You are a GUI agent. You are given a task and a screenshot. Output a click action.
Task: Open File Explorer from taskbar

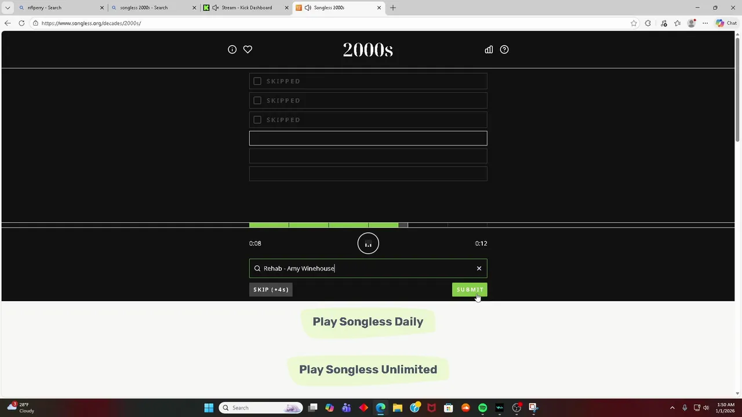tap(398, 408)
